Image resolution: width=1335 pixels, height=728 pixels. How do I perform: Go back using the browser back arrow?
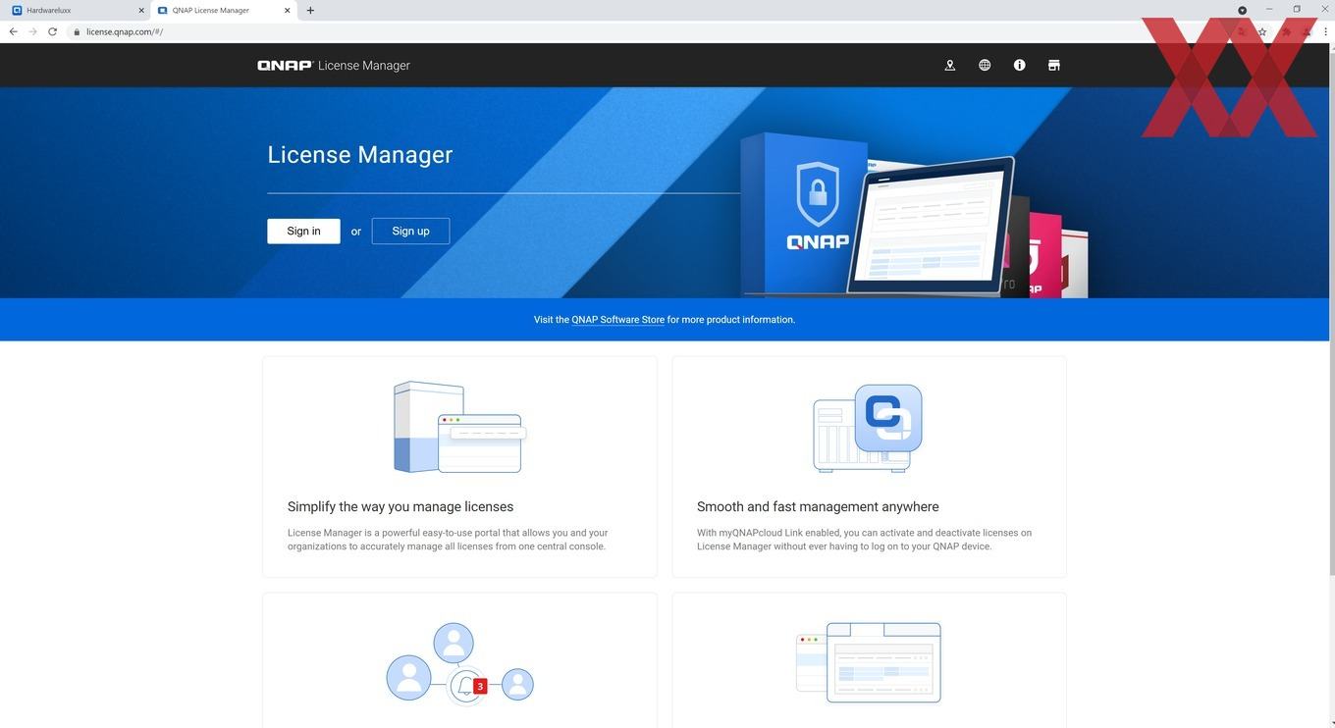pos(13,31)
